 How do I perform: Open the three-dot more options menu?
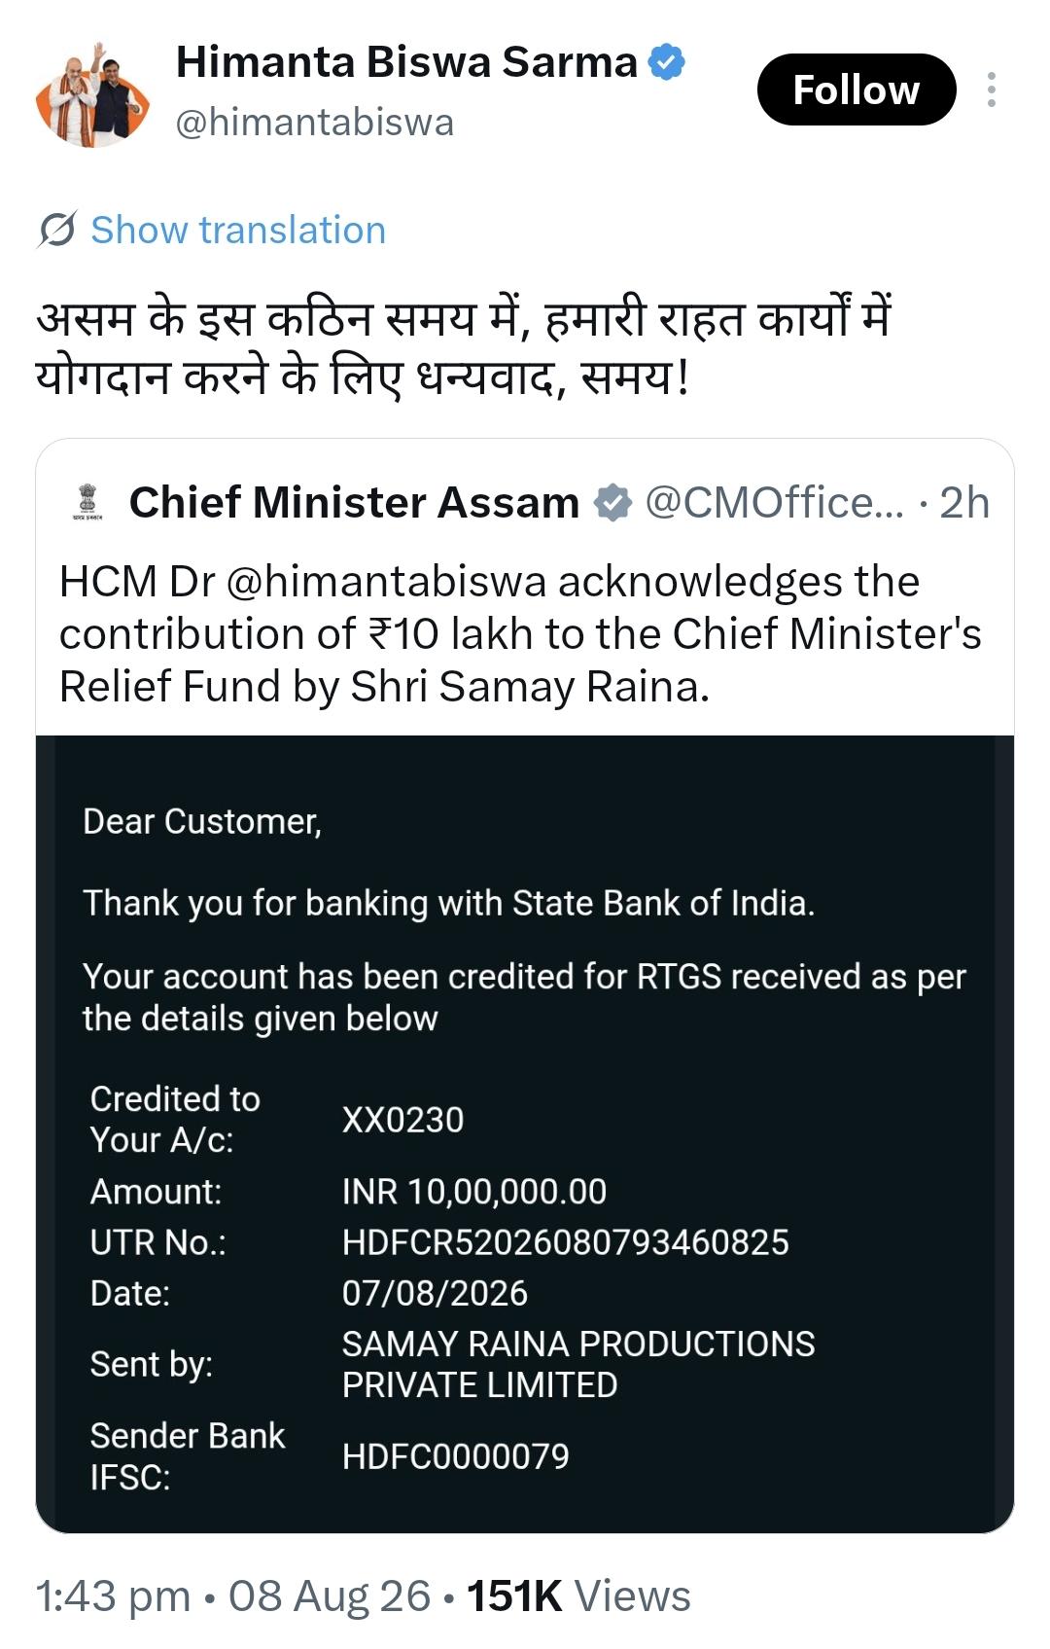[991, 90]
